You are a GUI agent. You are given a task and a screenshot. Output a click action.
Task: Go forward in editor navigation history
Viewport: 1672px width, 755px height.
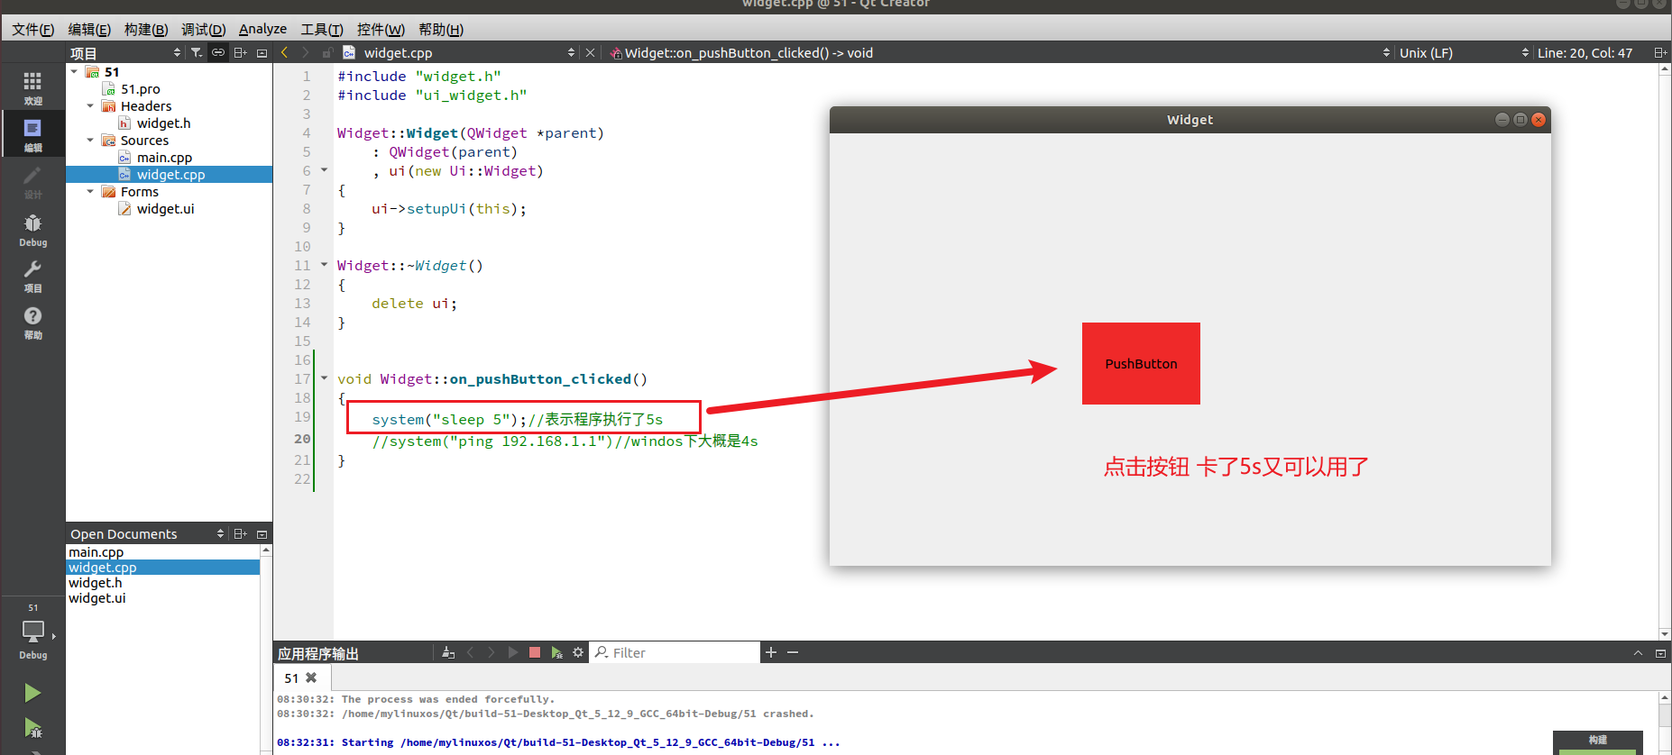(306, 52)
